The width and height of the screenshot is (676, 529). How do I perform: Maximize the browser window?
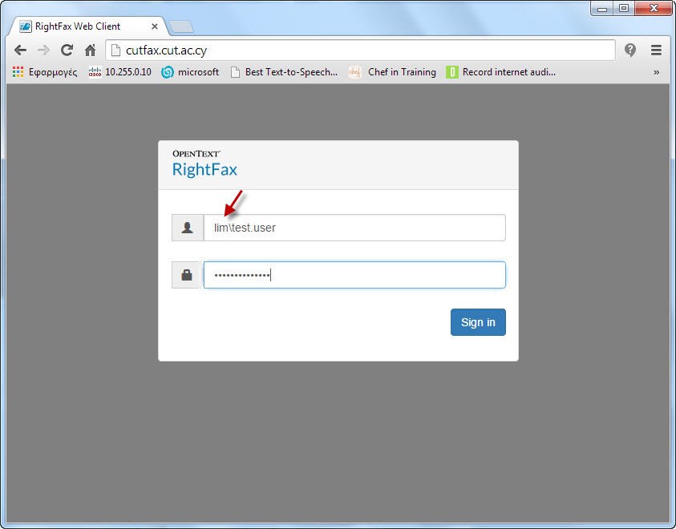[x=623, y=8]
